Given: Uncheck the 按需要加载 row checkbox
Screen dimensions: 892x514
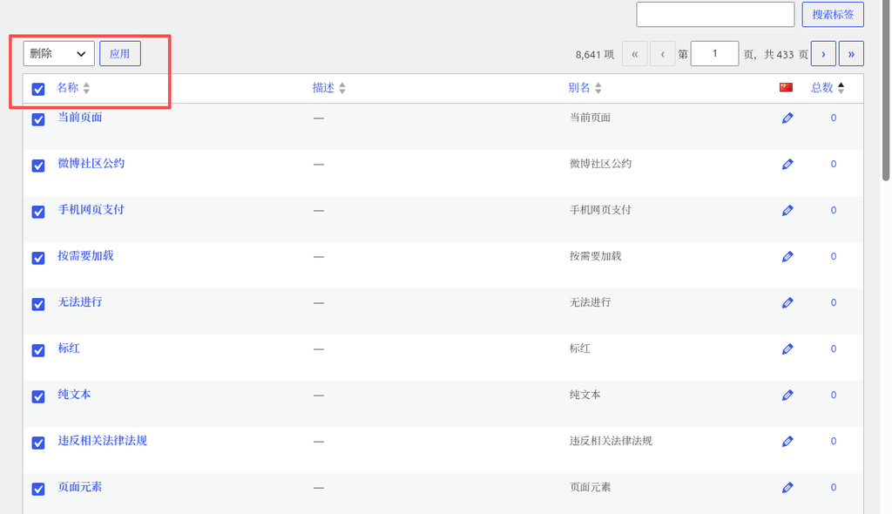Looking at the screenshot, I should click(38, 258).
